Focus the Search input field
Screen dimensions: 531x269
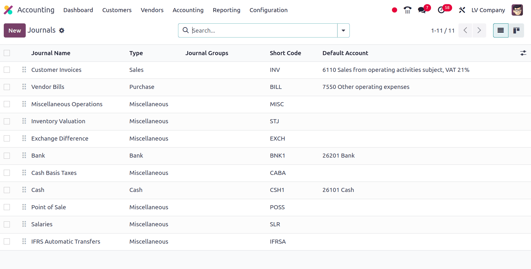point(263,31)
